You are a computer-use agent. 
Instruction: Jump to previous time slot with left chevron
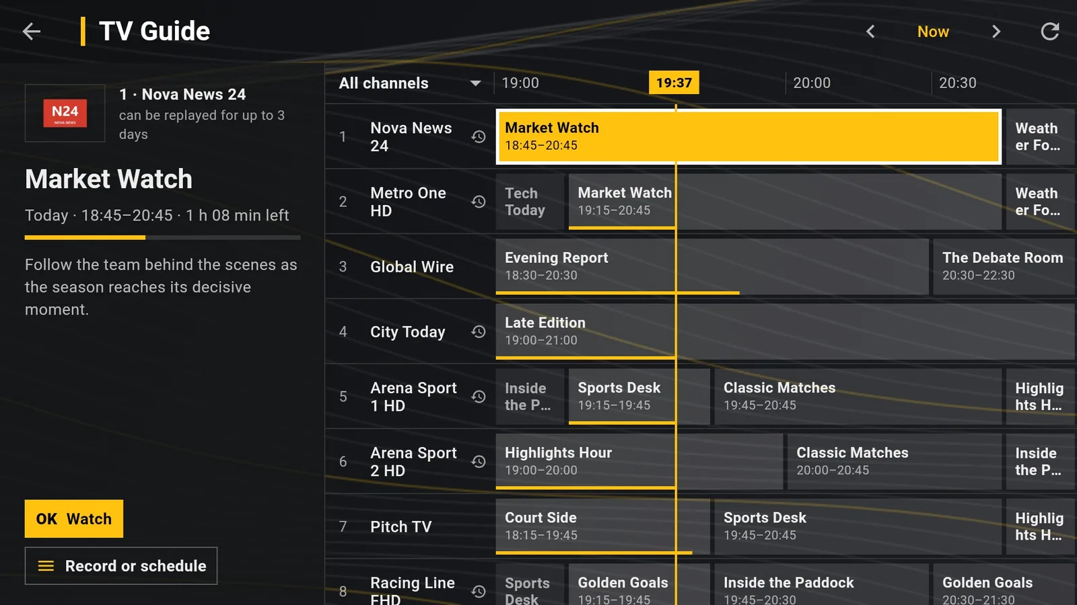pyautogui.click(x=870, y=32)
